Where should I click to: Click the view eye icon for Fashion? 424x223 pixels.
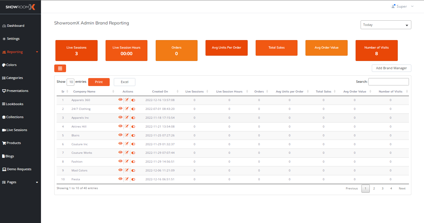tap(120, 161)
